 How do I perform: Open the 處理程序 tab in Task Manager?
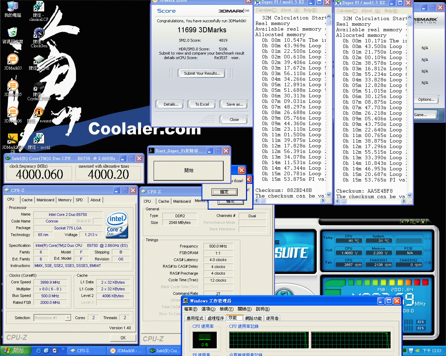point(216,318)
